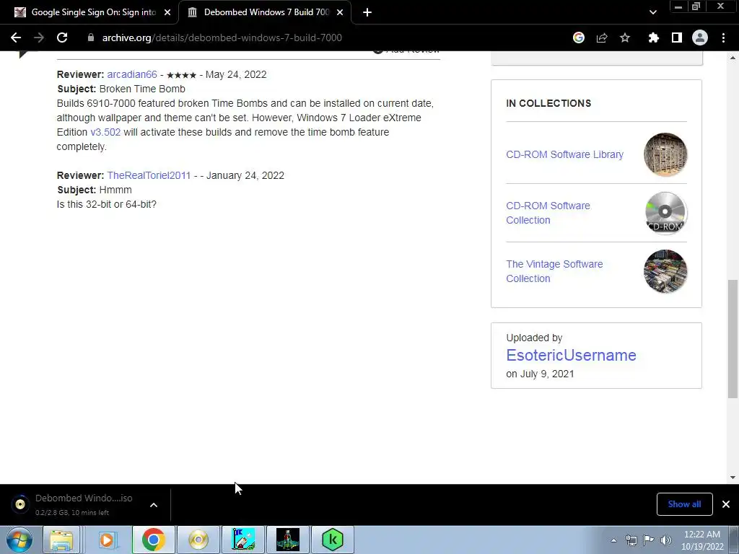
Task: Open the disc icon taskbar app
Action: tap(198, 540)
